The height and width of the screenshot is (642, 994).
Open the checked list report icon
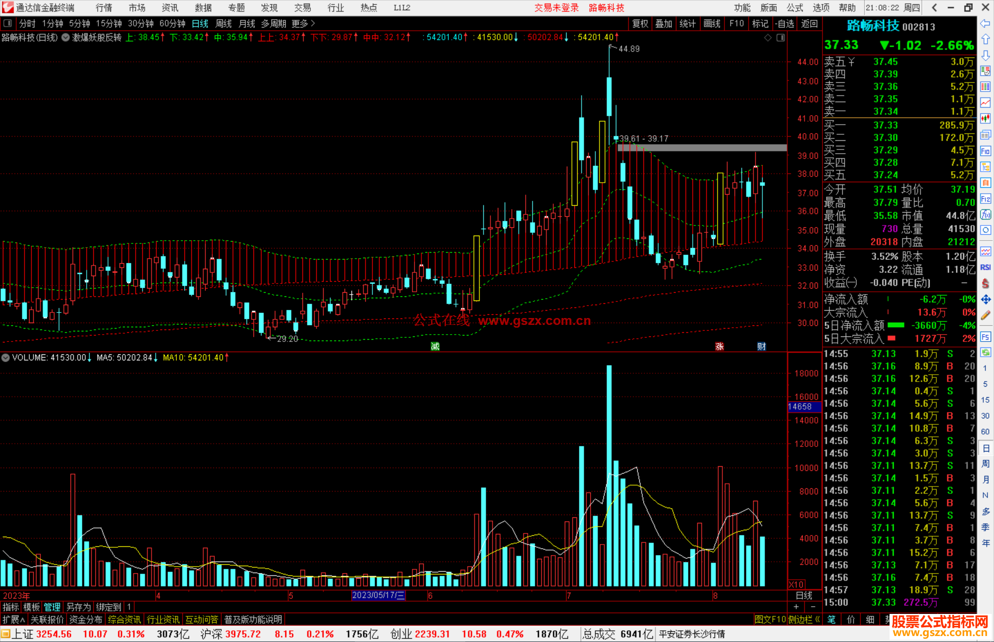pos(985,71)
